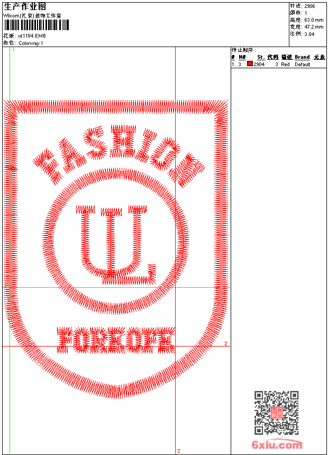
Task: Select the stitch value 2904 in row 1
Action: pyautogui.click(x=259, y=65)
